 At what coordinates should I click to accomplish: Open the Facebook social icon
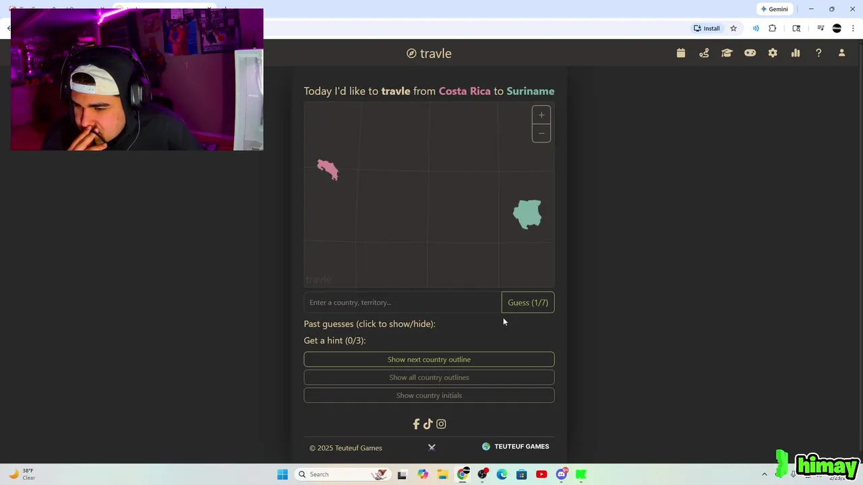pos(416,424)
